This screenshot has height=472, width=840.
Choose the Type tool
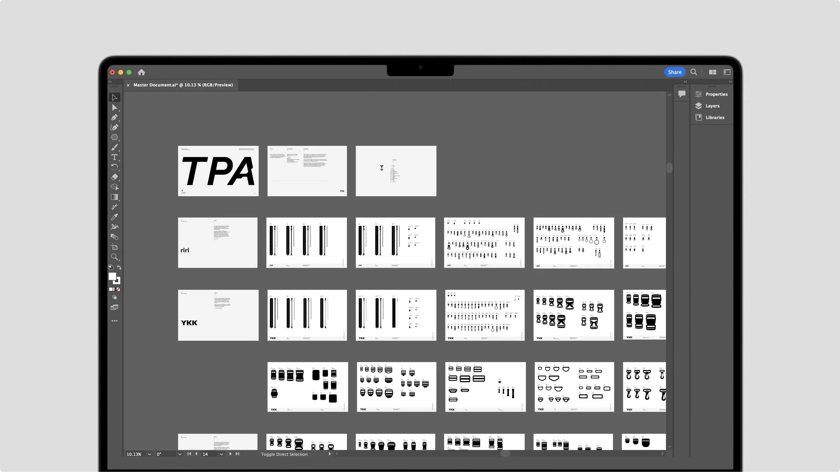point(114,157)
